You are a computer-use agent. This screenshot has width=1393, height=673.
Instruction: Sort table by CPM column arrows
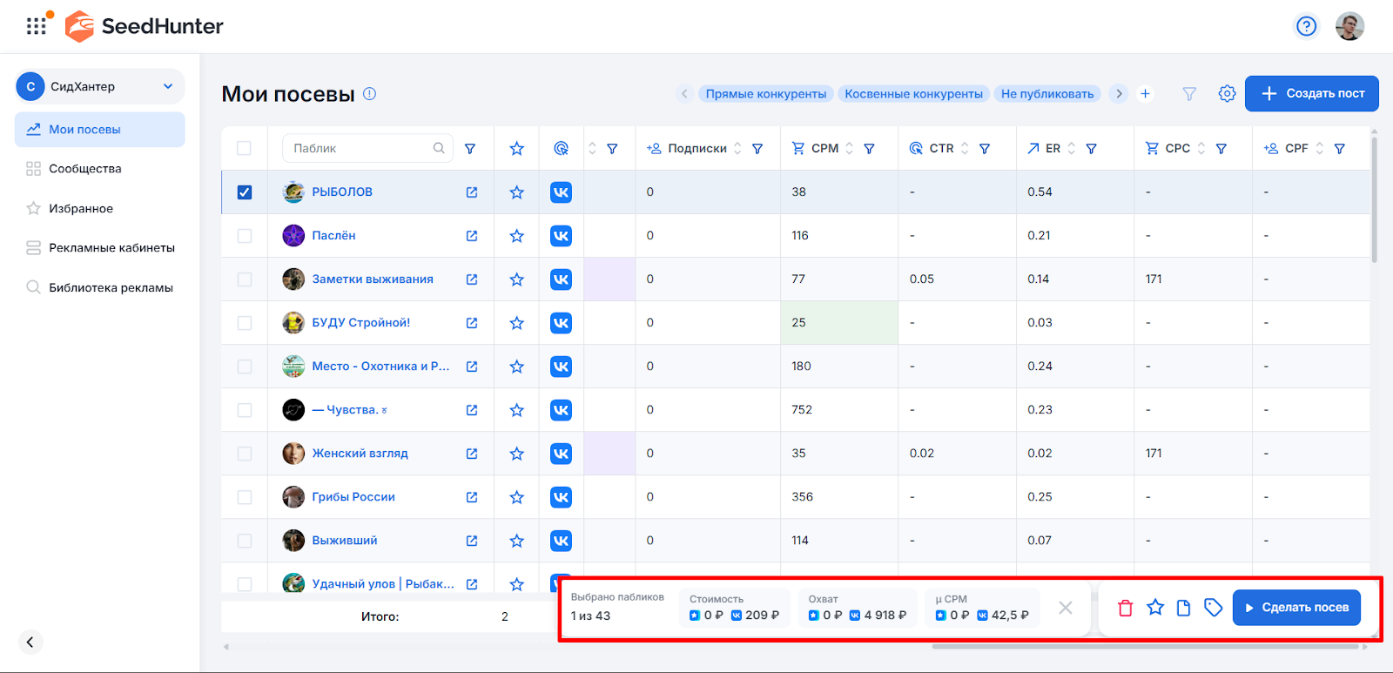coord(850,149)
